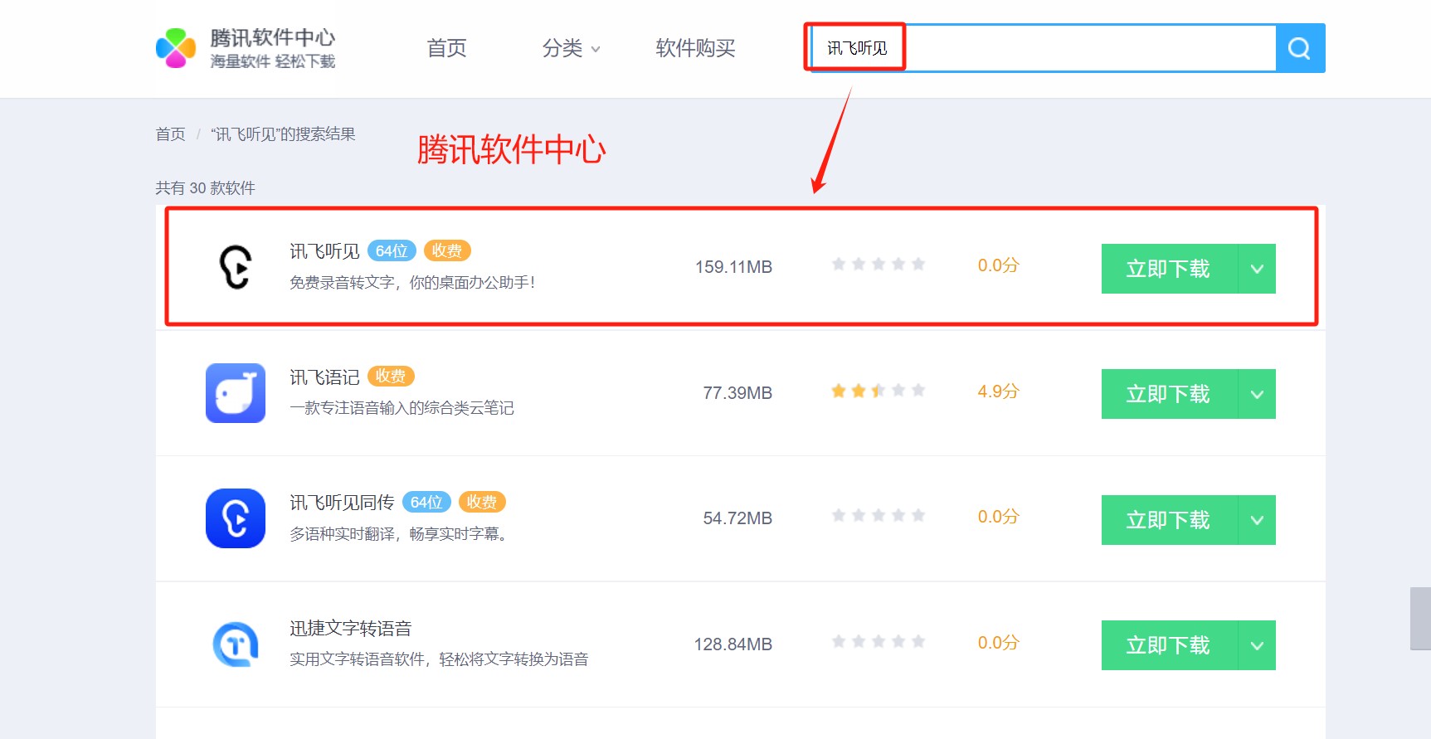Click the 收费 badge beside 讯飞语记

391,377
